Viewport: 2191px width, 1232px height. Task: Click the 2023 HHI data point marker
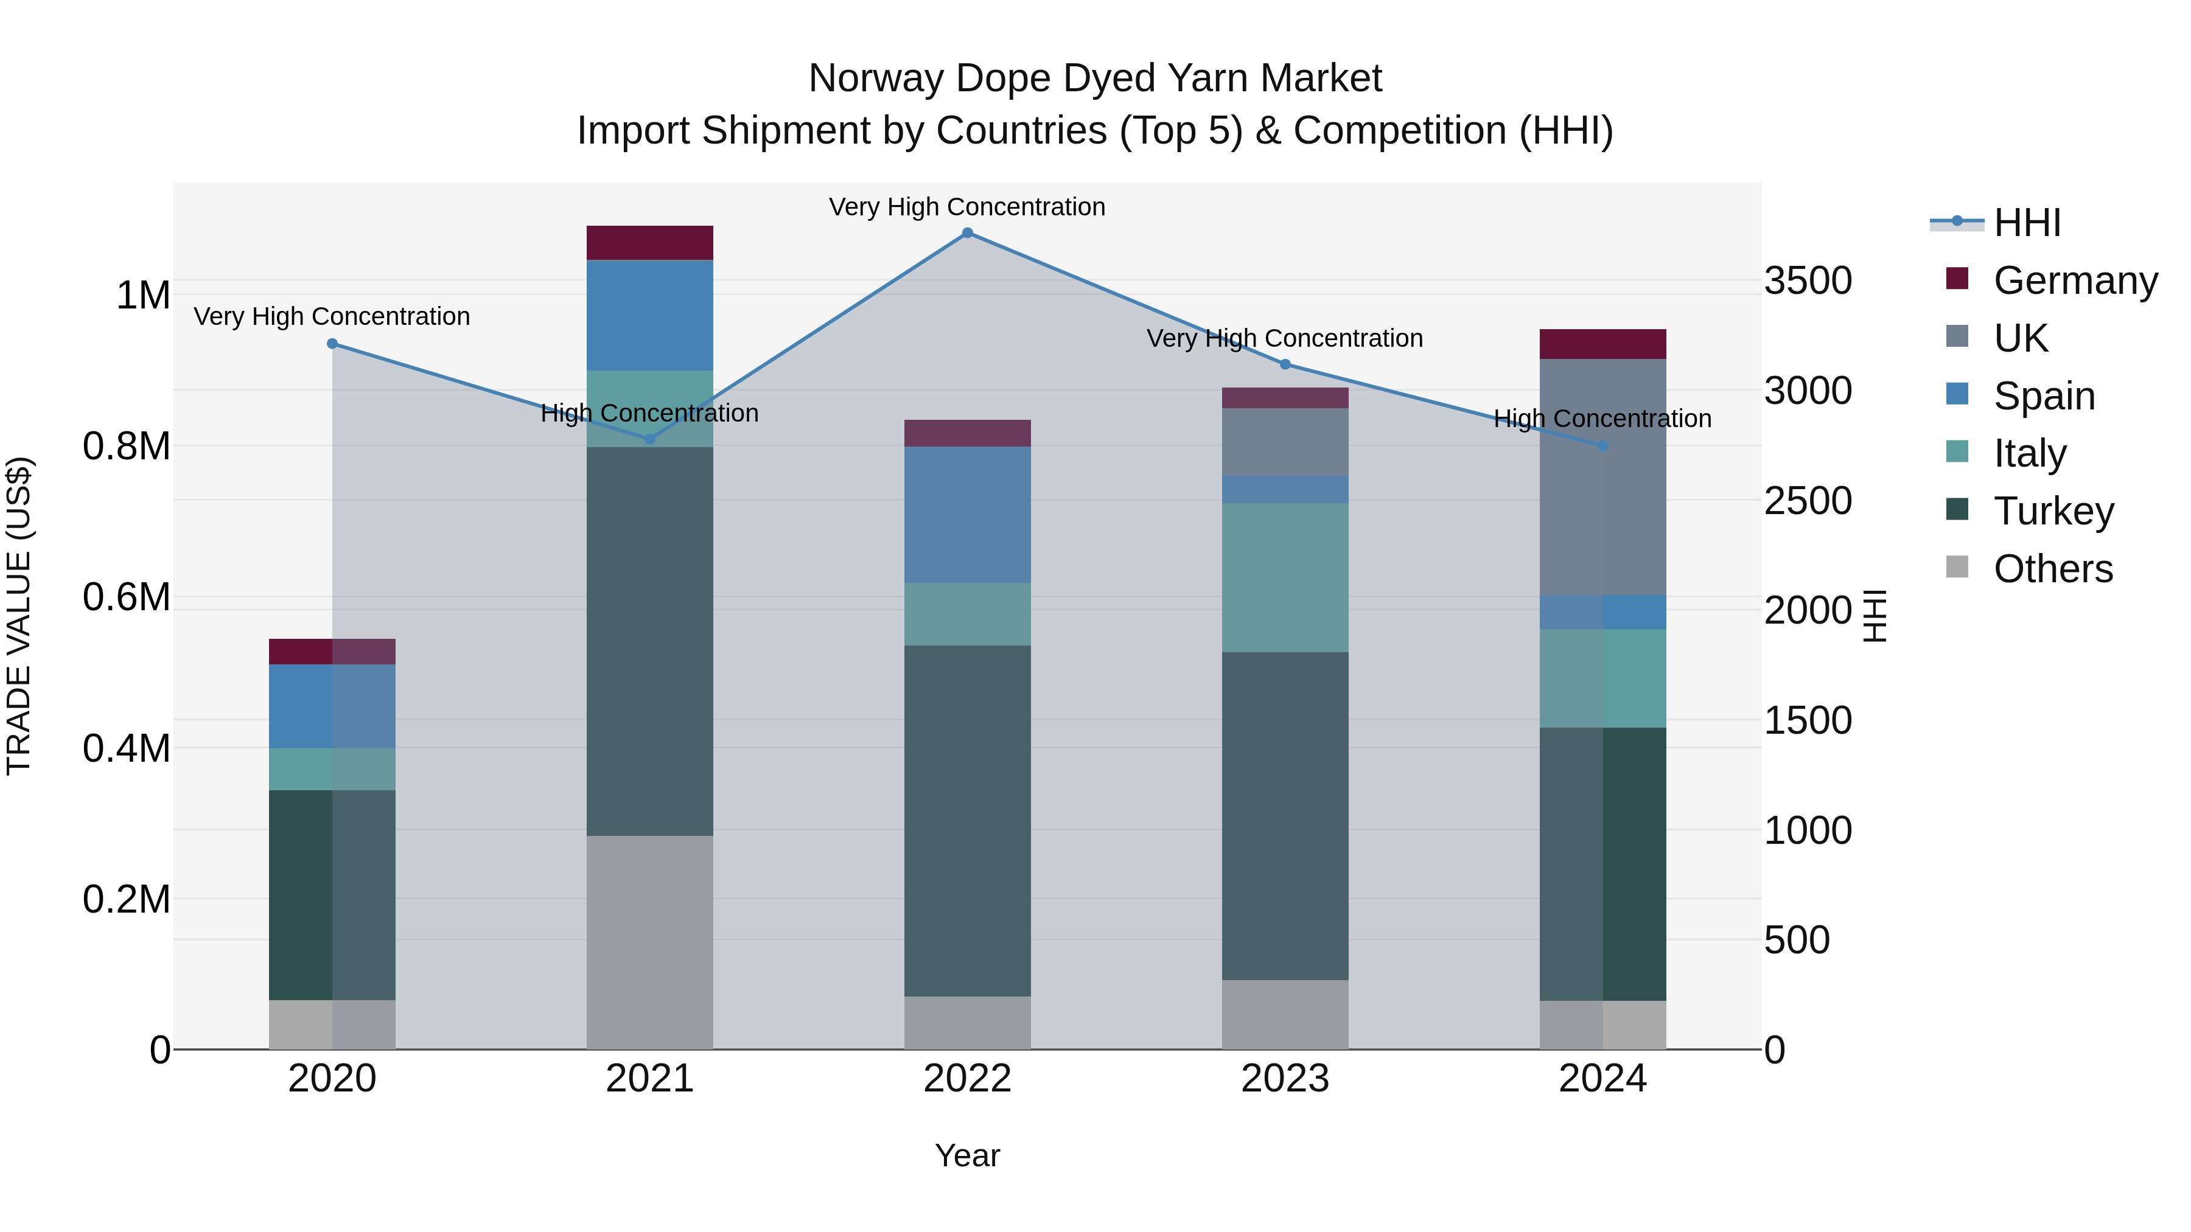1285,365
